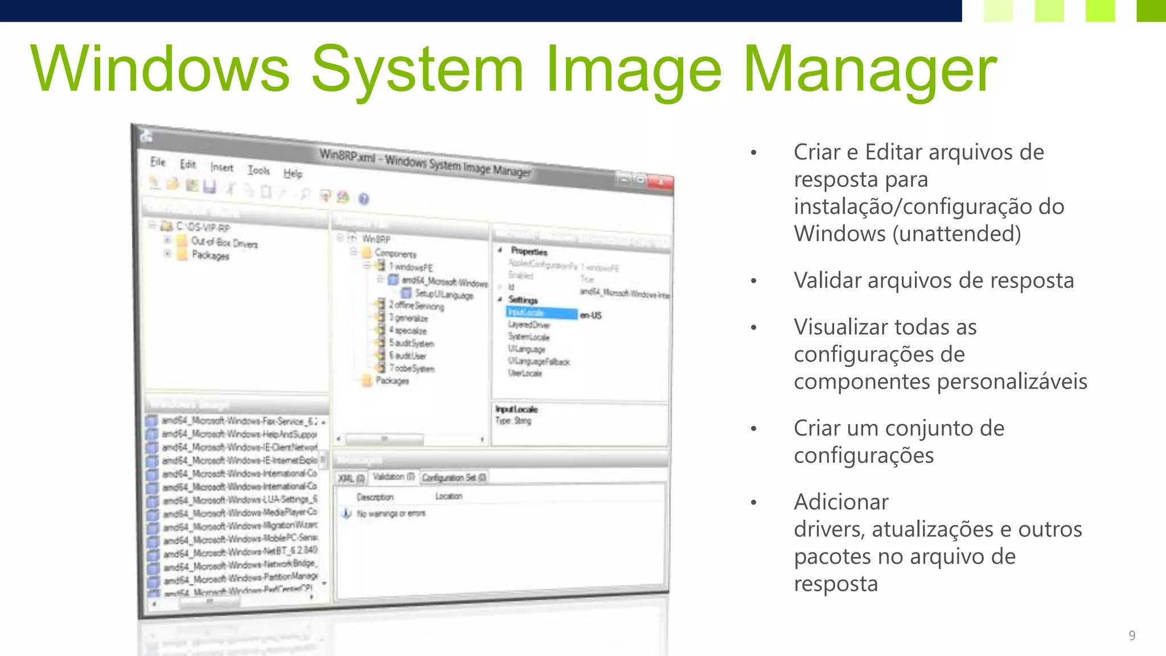Click the pass icon next to 7 oobeSystem
Screen dimensions: 1166x656
(380, 368)
